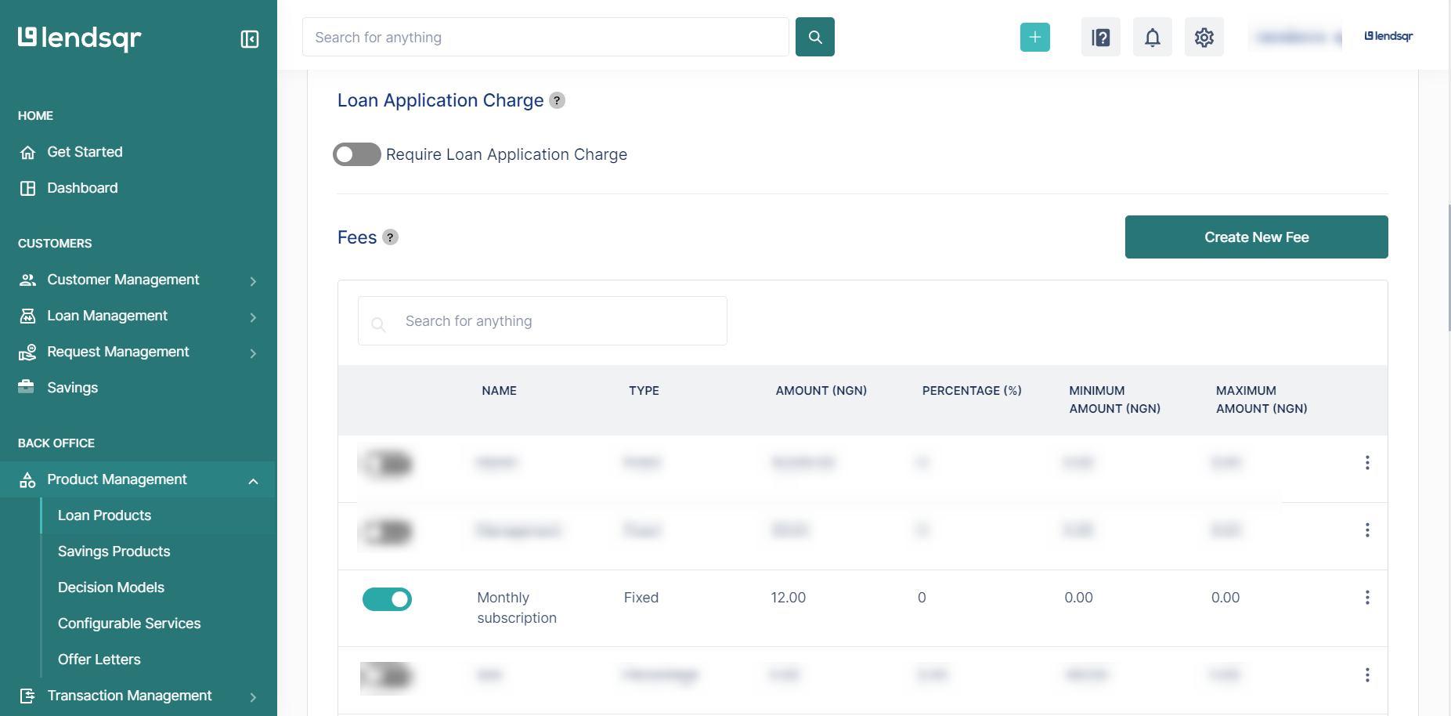The width and height of the screenshot is (1451, 716).
Task: Open the plus quick-add button
Action: [1035, 37]
